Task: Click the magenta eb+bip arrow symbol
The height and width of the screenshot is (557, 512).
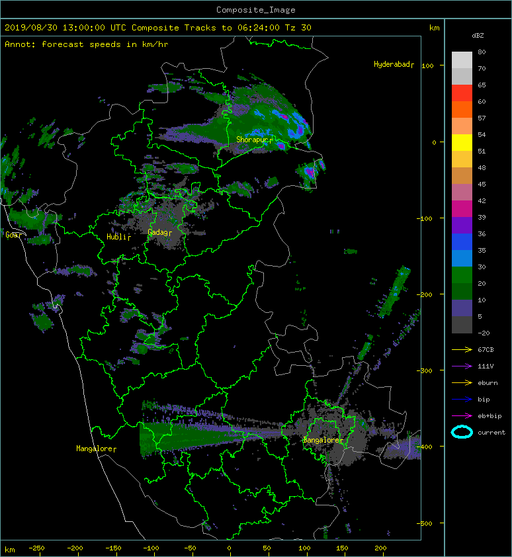Action: click(x=462, y=415)
